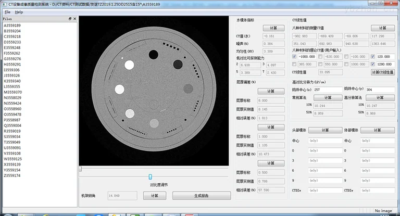The height and width of the screenshot is (216, 400).
Task: Click the 钨珠中心(y) field showing 304
Action: [380, 90]
